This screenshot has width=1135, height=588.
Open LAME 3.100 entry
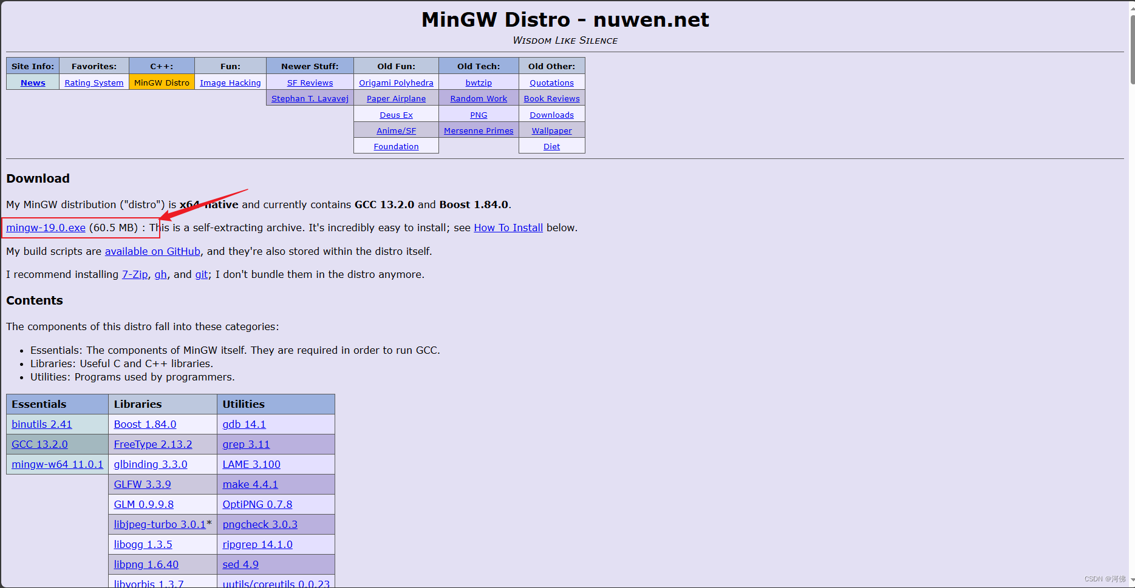point(251,464)
